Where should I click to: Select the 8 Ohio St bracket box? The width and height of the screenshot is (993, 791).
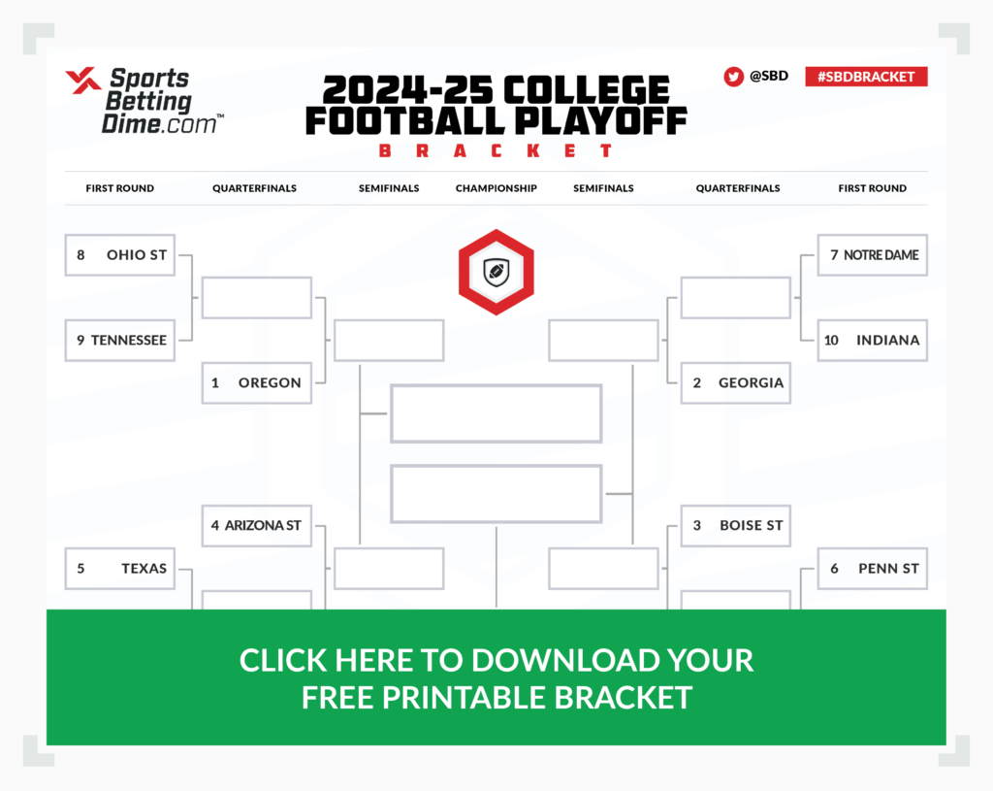click(x=120, y=255)
